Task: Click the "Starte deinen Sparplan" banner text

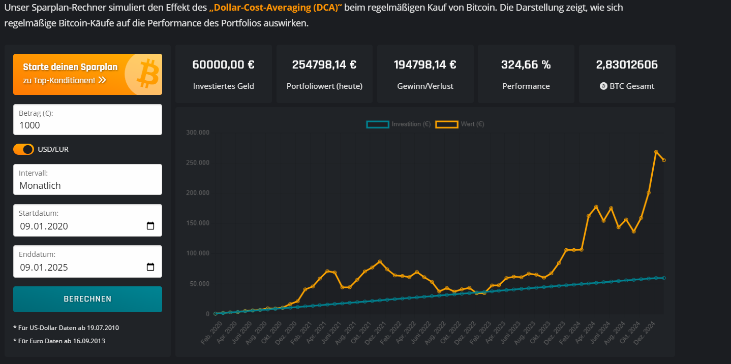Action: pyautogui.click(x=70, y=67)
